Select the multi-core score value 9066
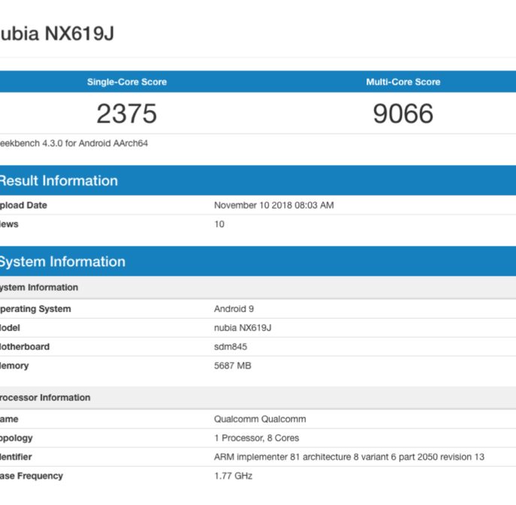The width and height of the screenshot is (516, 505). (x=403, y=114)
